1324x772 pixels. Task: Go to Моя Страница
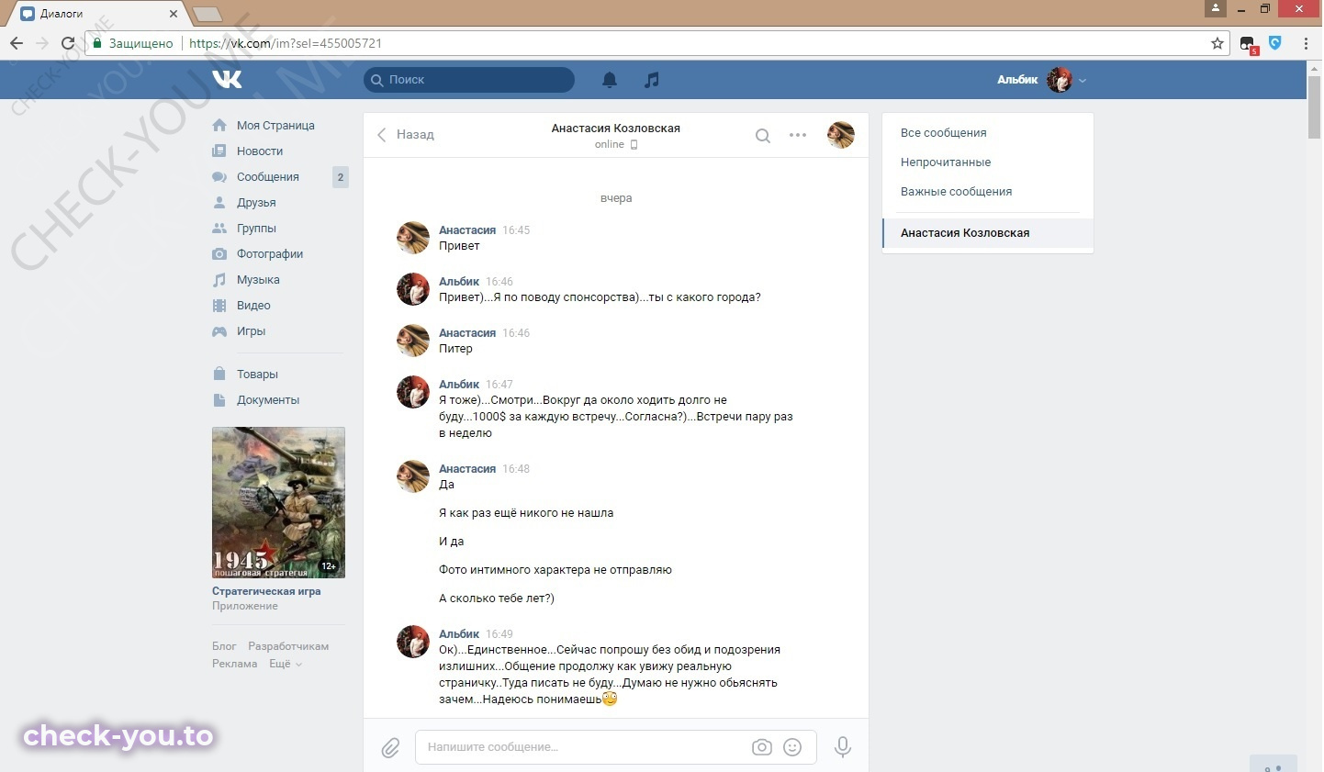[275, 126]
